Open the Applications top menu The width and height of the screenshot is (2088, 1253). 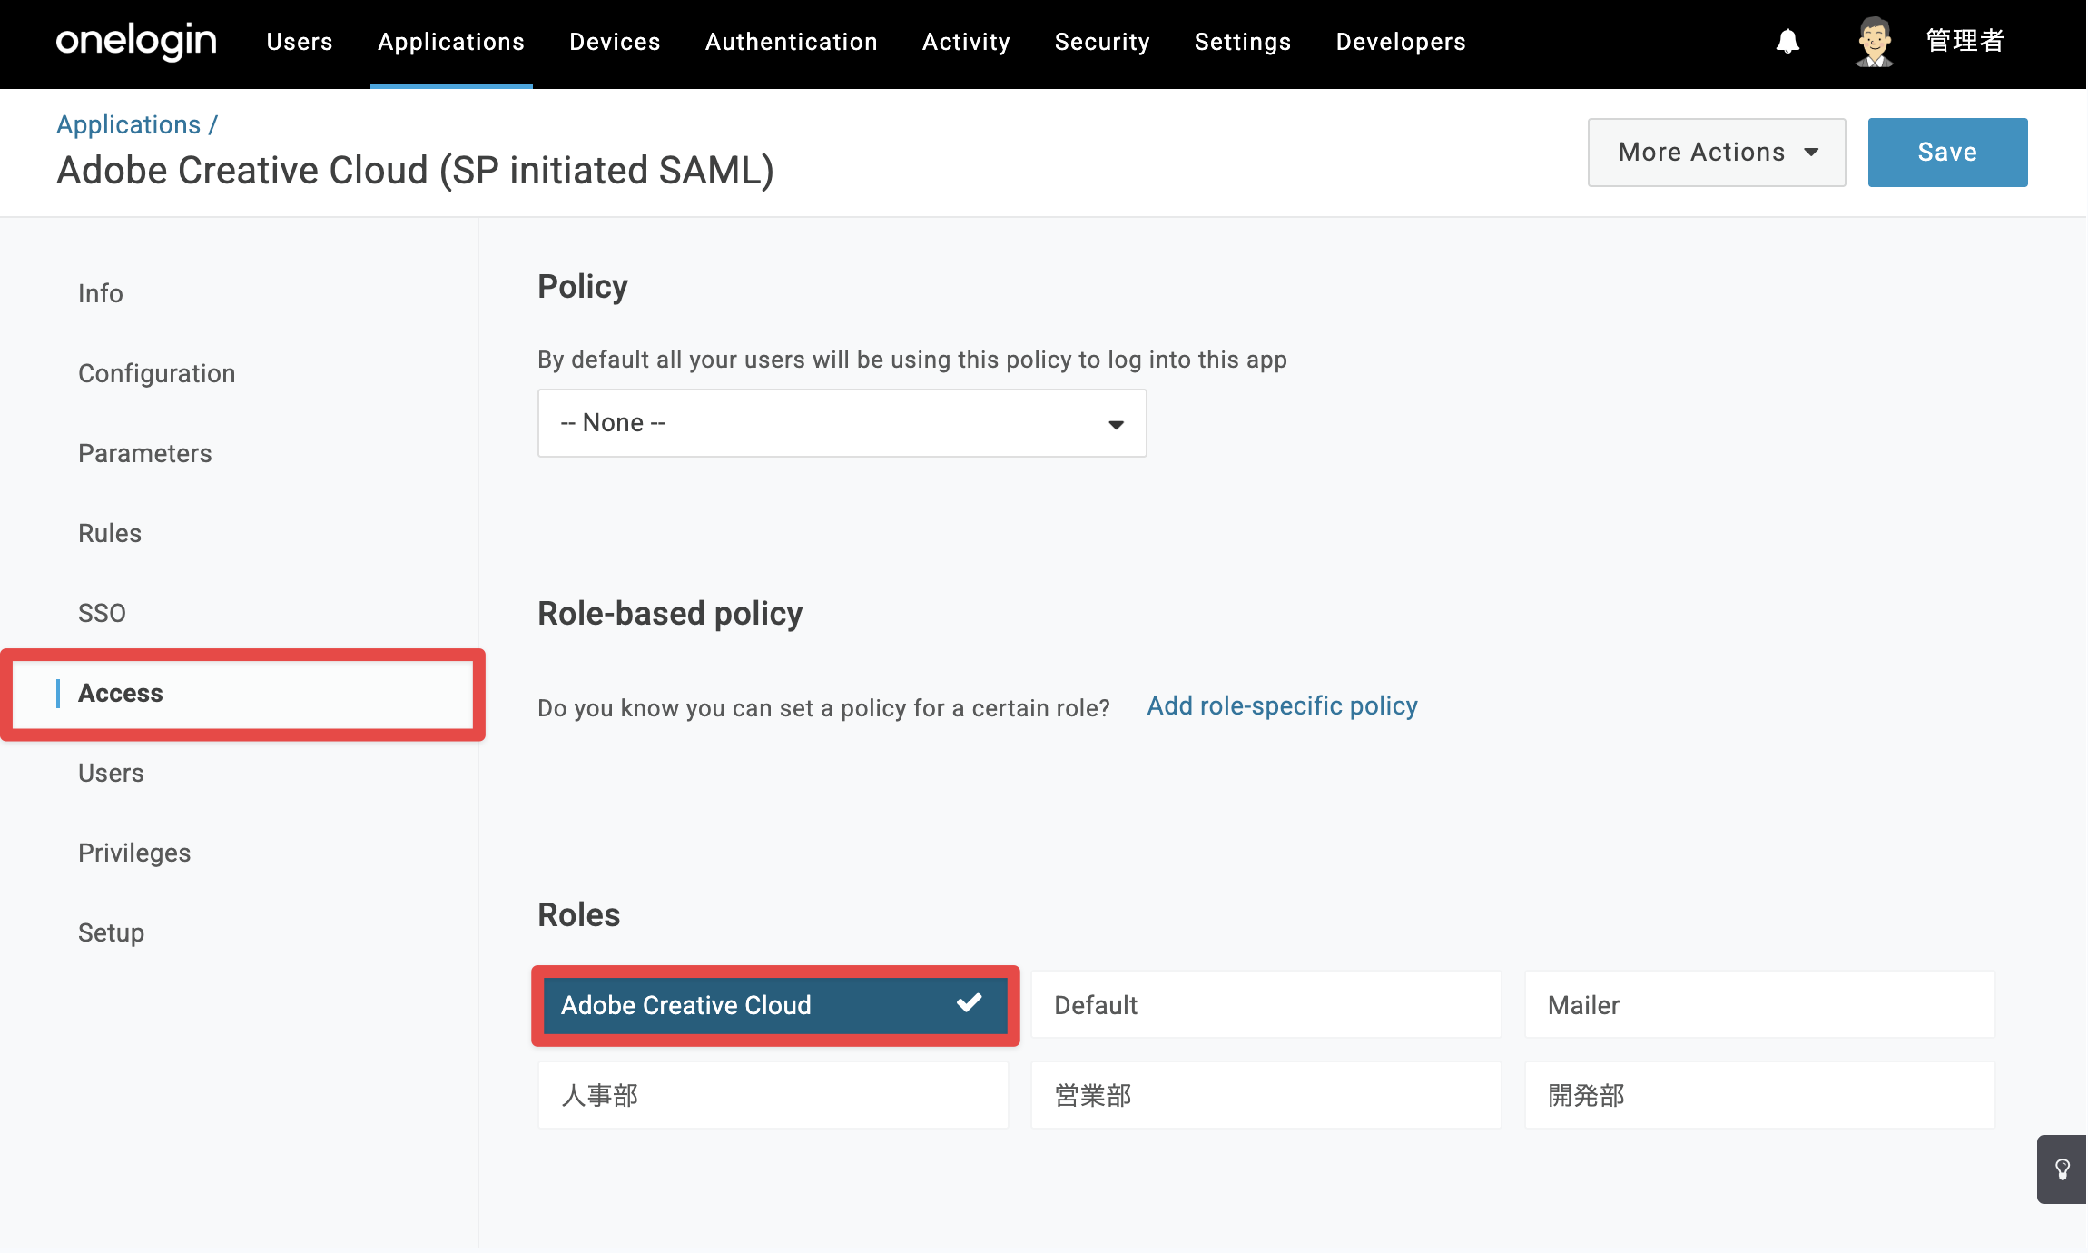pos(451,42)
